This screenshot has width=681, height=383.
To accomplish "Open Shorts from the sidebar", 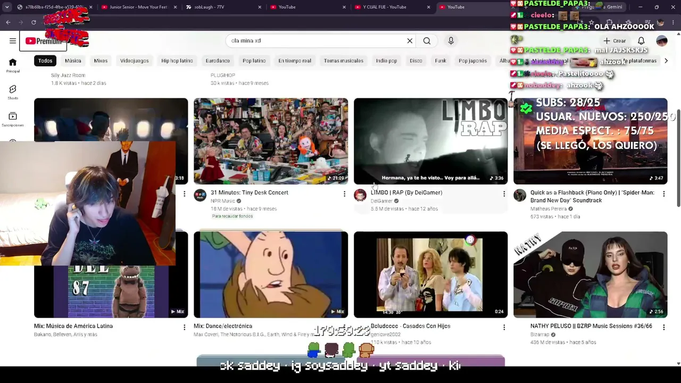I will point(13,92).
